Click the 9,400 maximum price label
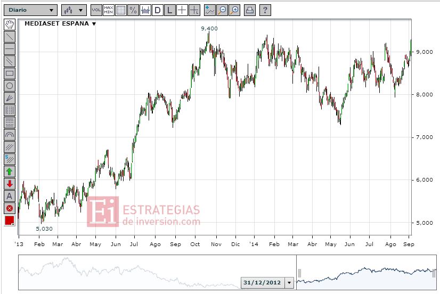 [x=209, y=28]
